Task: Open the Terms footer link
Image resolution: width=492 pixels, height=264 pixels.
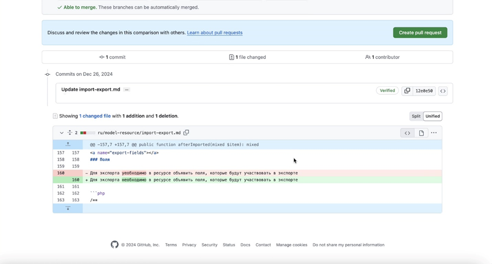Action: click(171, 245)
